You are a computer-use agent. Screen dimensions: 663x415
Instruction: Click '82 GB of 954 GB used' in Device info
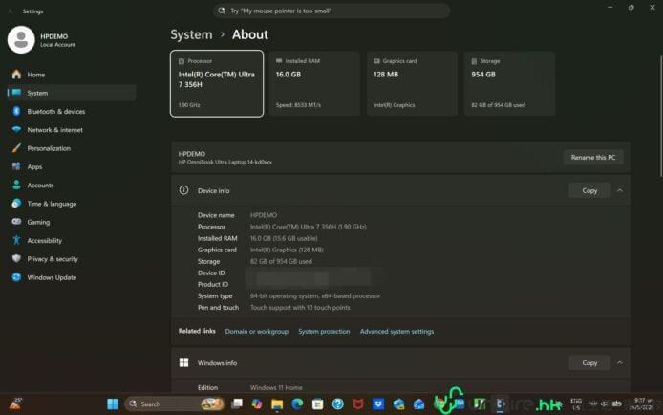pos(281,261)
